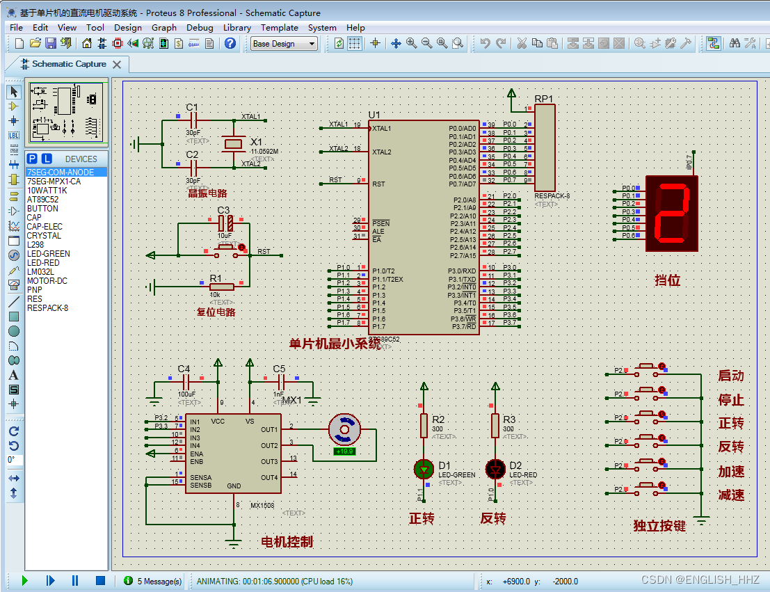The width and height of the screenshot is (770, 592).
Task: Select the Wire Label LBL tool
Action: (14, 135)
